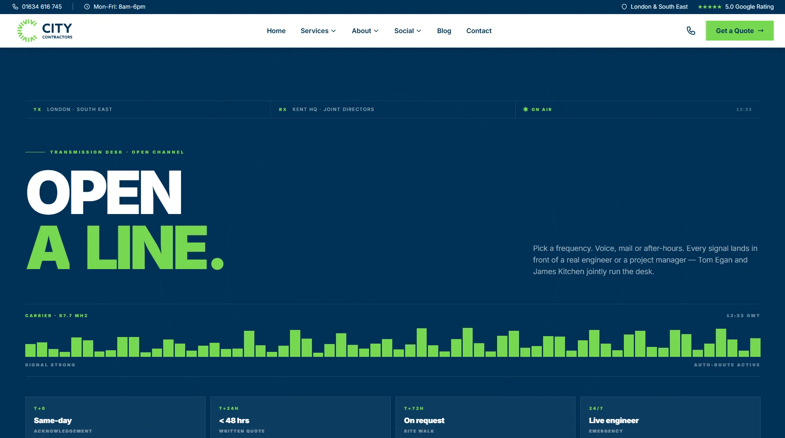Click the Get a Quote button
The width and height of the screenshot is (785, 438).
point(739,31)
